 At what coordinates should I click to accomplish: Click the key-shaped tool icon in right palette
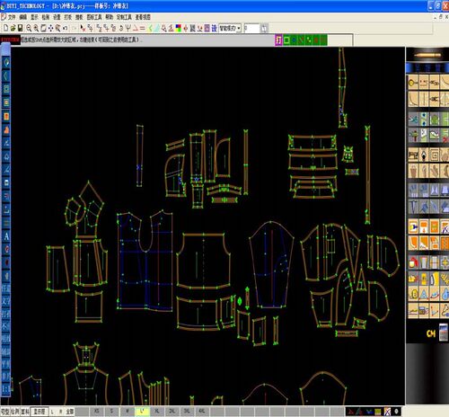(413, 82)
